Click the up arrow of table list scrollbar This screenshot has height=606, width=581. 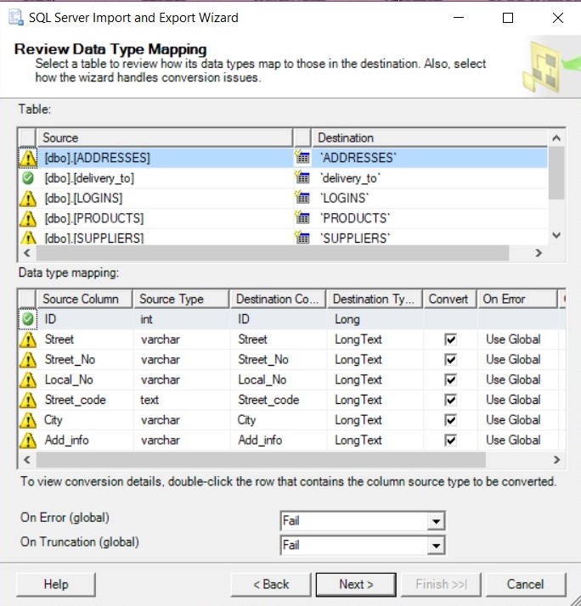pyautogui.click(x=556, y=138)
